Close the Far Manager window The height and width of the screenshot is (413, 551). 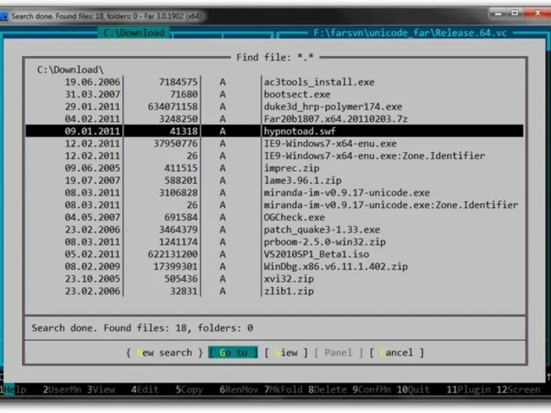(537, 13)
